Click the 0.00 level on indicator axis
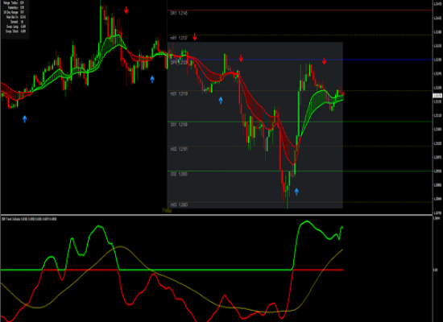 click(x=436, y=270)
